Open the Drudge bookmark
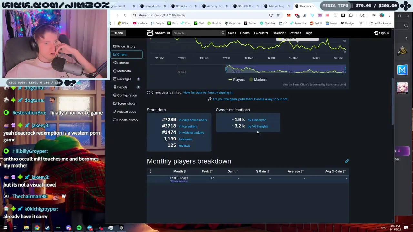The image size is (413, 232). point(347,23)
